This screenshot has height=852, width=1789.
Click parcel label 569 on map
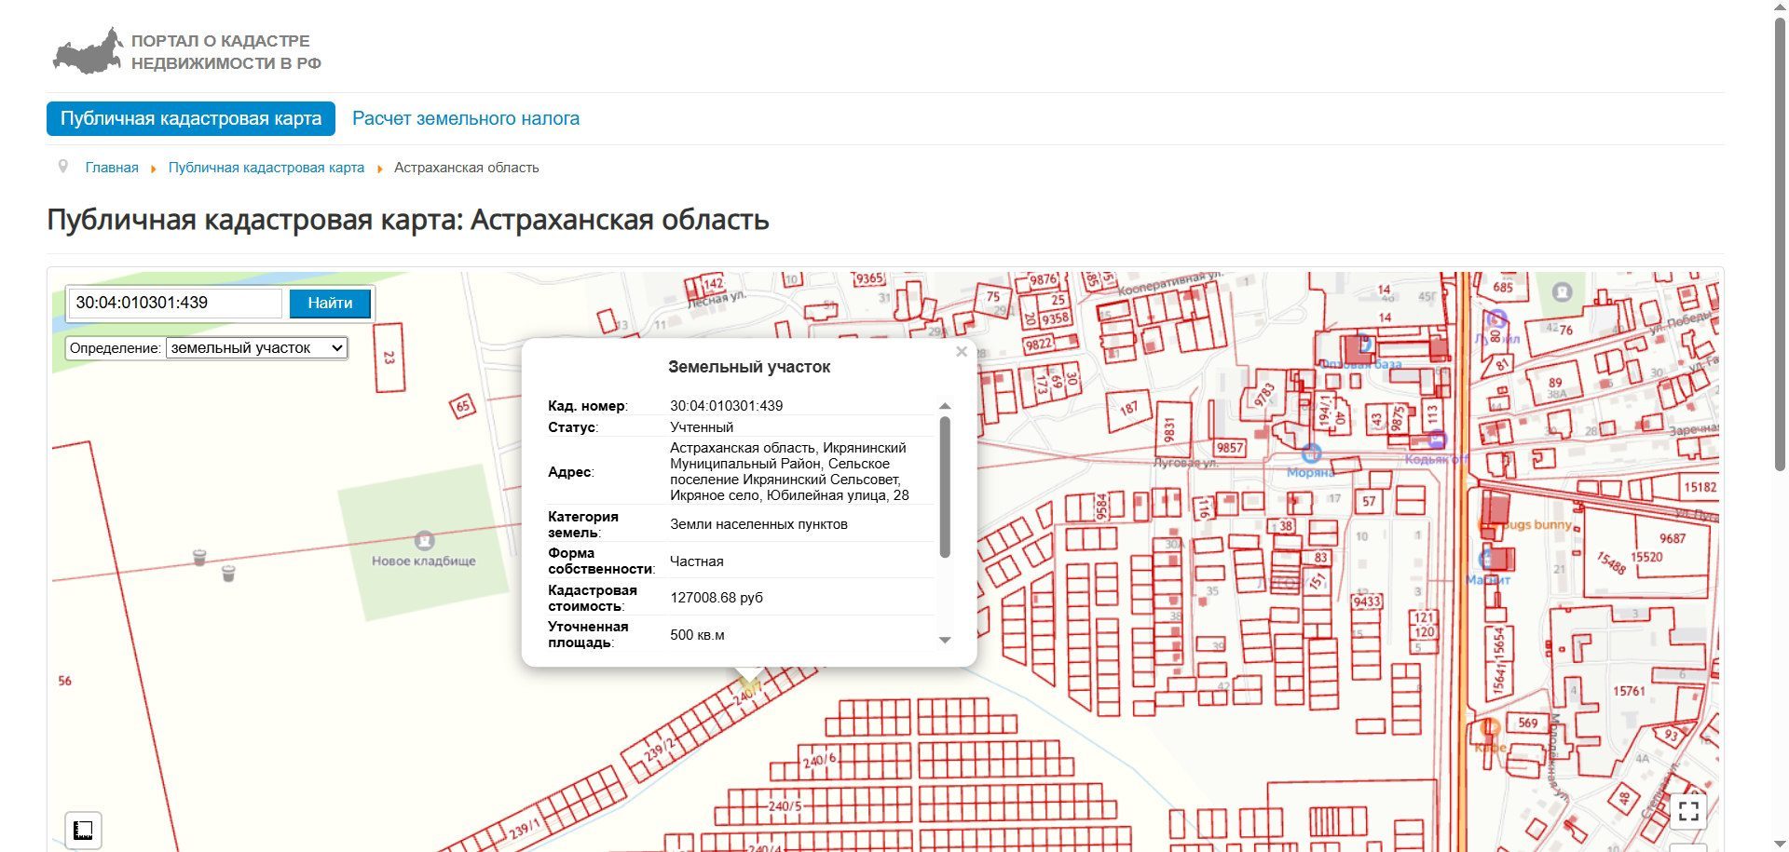coord(1528,723)
